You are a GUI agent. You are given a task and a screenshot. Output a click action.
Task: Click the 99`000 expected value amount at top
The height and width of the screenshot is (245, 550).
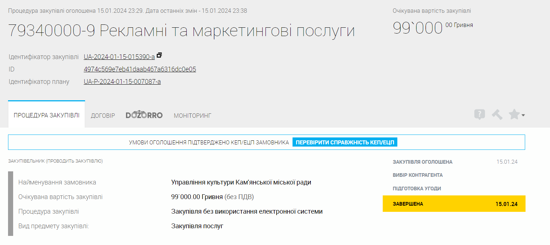[x=417, y=28]
